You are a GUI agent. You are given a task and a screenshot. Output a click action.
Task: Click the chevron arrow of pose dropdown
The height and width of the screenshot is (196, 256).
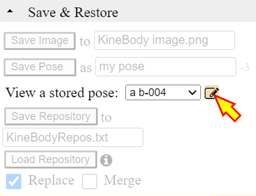point(192,93)
